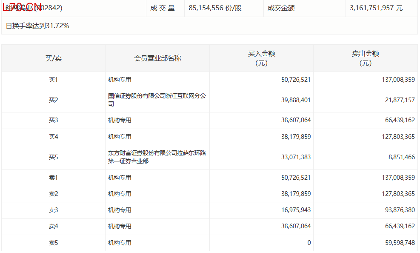
Task: Open 东方财富证券拉萨东环路第一证券营业部 entry
Action: pyautogui.click(x=157, y=157)
